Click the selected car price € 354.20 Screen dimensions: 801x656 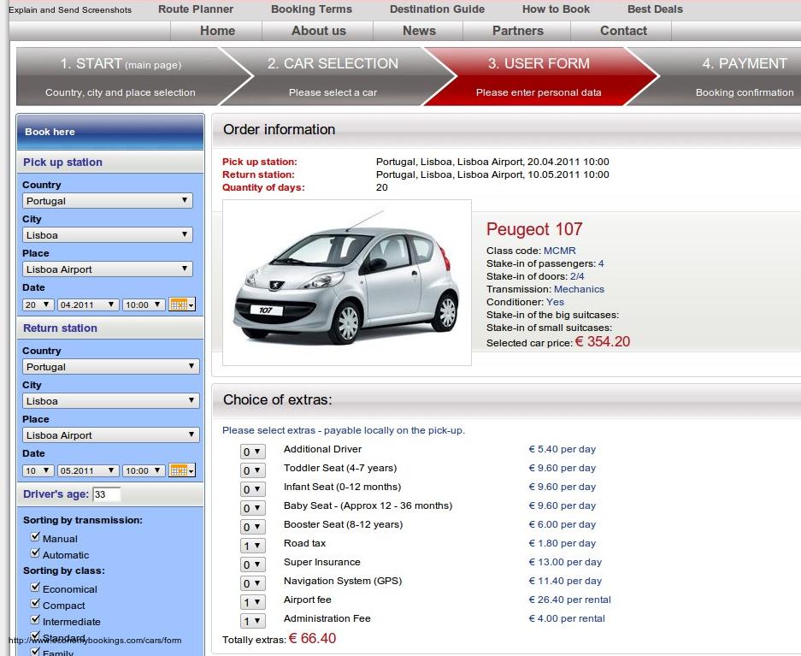[x=603, y=341]
